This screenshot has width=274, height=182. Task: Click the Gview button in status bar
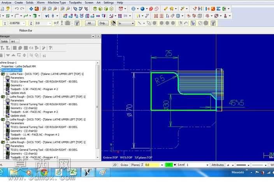coord(124,165)
